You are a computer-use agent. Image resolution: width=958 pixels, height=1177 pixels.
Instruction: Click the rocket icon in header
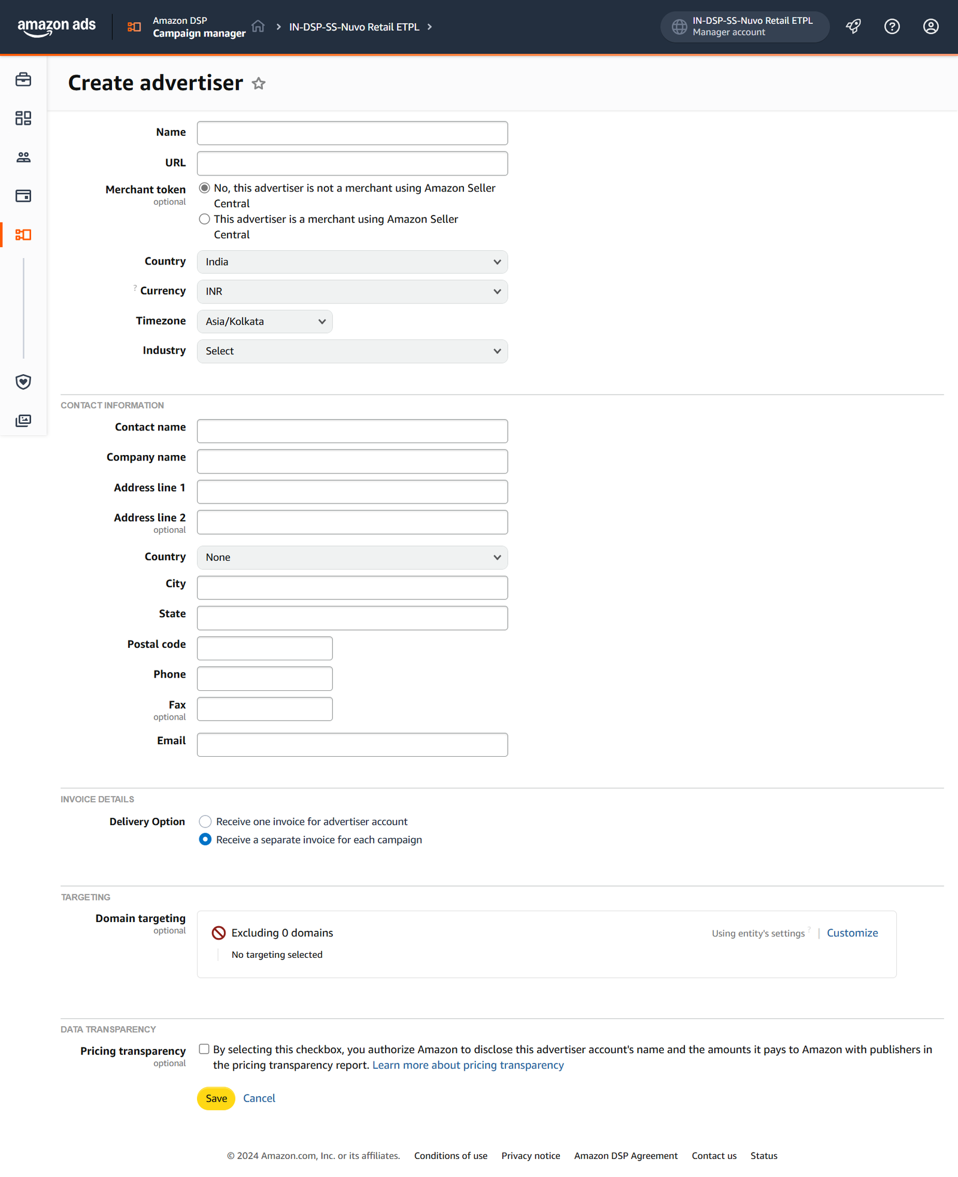853,26
